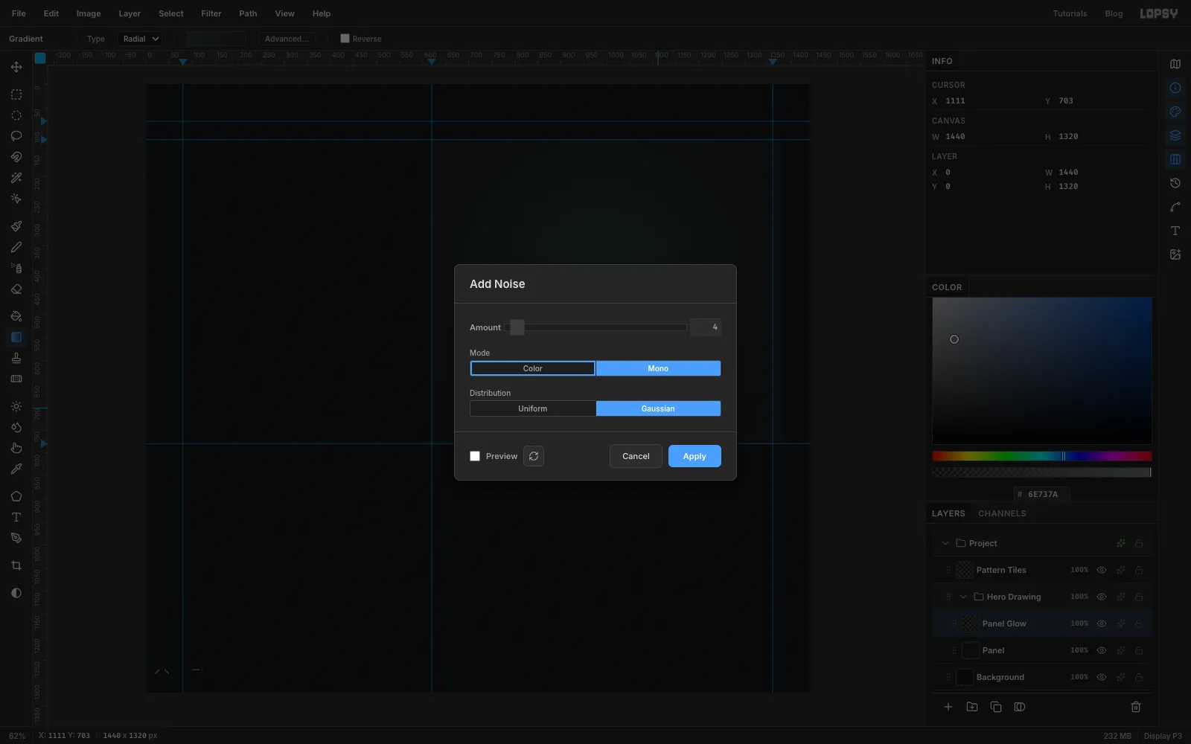Collapse the Hero Drawing group
1191x744 pixels.
click(963, 597)
